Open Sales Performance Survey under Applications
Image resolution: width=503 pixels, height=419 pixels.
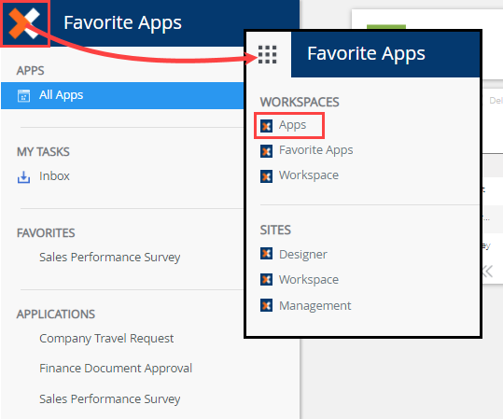[x=110, y=399]
